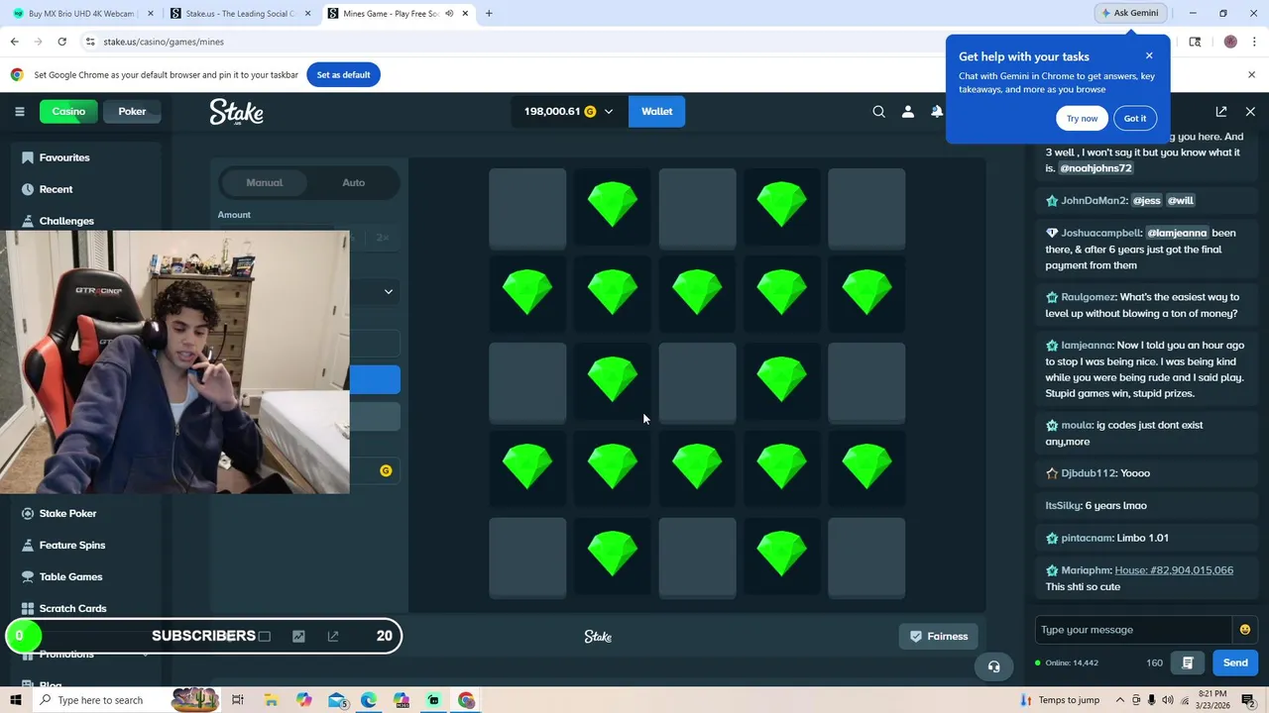Screen dimensions: 1269x713
Task: Reload the page with the browser refresh icon
Action: point(61,42)
